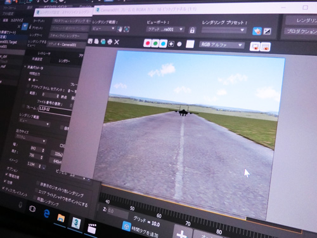Toggle the blue channel button
Screen dimensions: 317x238
(163, 44)
